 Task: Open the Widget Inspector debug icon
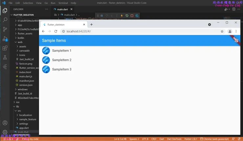coord(137,16)
